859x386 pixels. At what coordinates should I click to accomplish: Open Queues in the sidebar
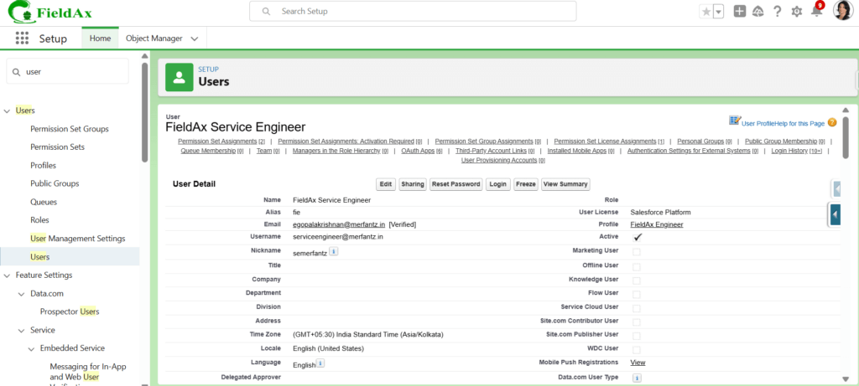tap(44, 202)
